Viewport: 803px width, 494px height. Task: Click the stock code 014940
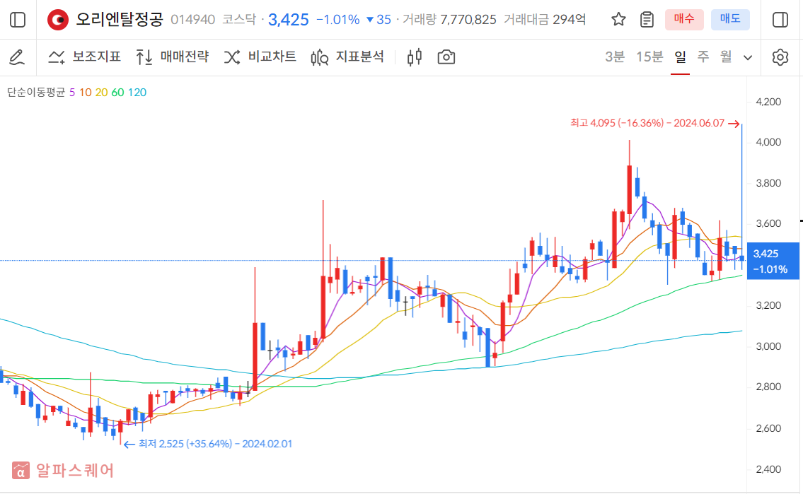(x=192, y=20)
